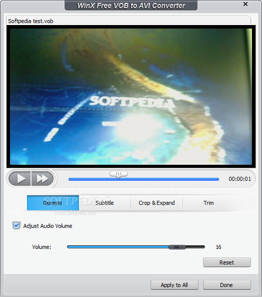Image resolution: width=262 pixels, height=297 pixels.
Task: Click the video preview frame
Action: [x=131, y=96]
